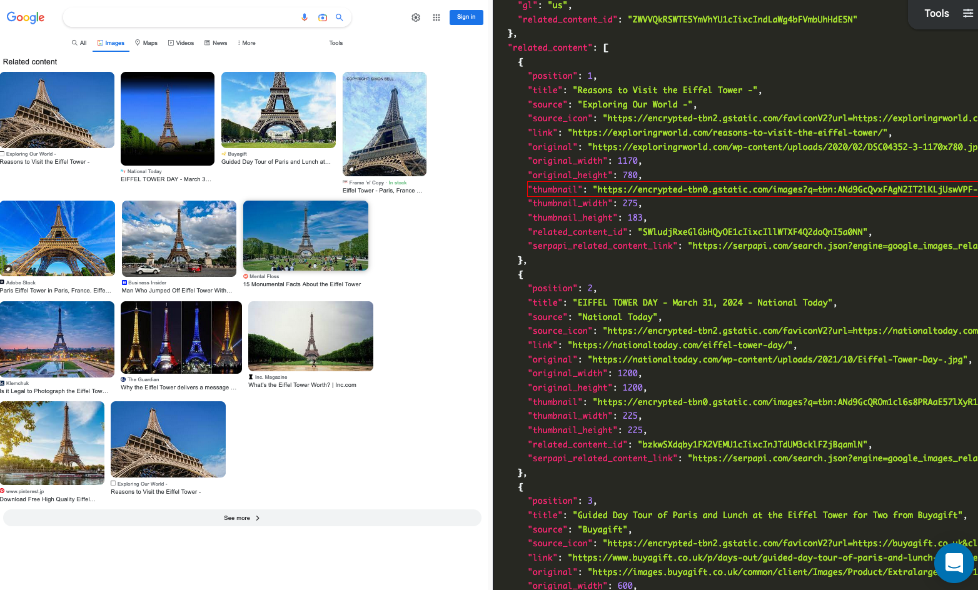The height and width of the screenshot is (590, 978).
Task: Open Inc. Magazine Eiffel Tower thumbnail
Action: 311,336
